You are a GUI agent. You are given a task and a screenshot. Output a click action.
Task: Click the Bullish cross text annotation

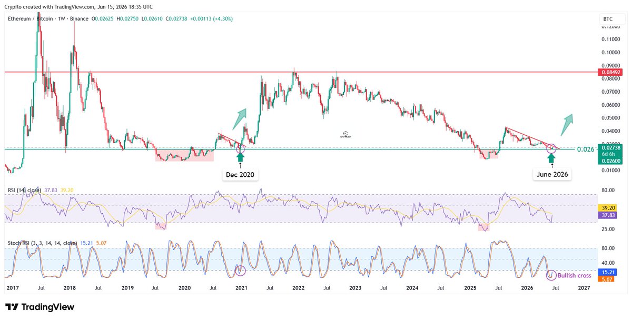point(574,275)
